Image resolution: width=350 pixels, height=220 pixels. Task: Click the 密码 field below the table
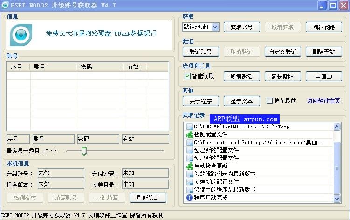[x=98, y=139]
